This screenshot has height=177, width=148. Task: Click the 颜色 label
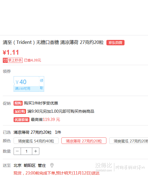click(x=7, y=141)
